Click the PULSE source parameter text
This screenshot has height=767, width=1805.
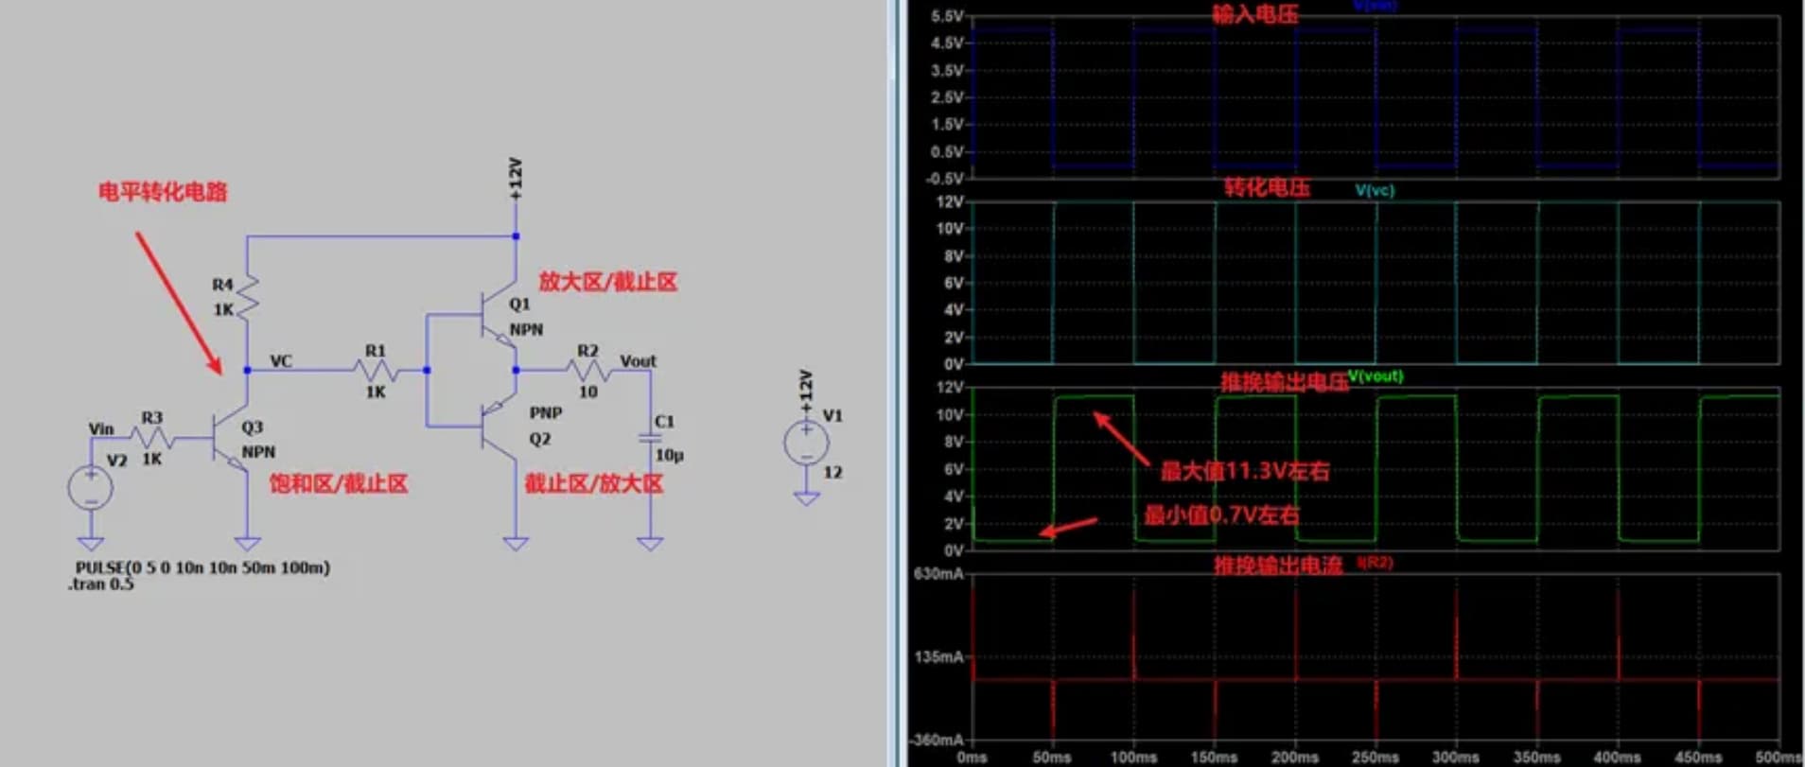click(x=202, y=567)
